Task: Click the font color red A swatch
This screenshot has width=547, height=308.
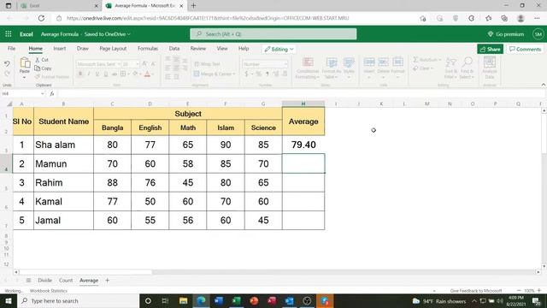Action: coord(147,74)
